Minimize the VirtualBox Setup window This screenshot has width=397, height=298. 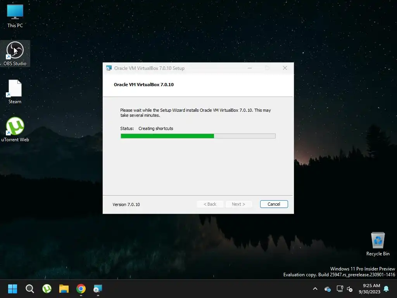coord(250,68)
